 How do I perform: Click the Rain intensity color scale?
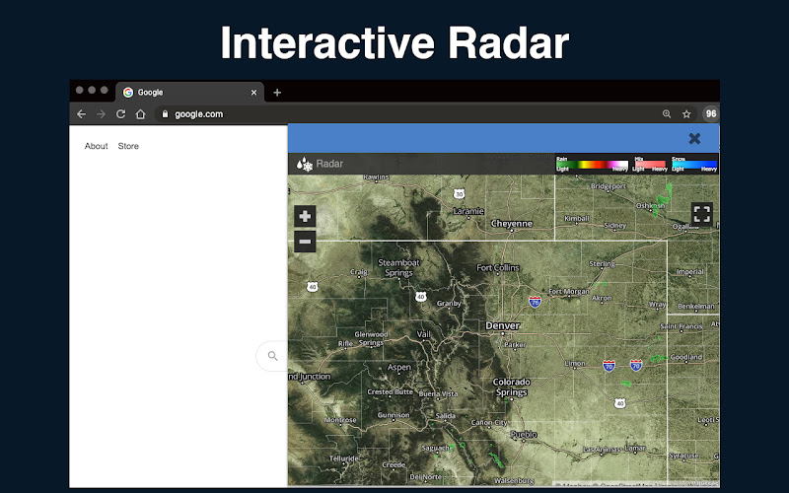point(593,164)
